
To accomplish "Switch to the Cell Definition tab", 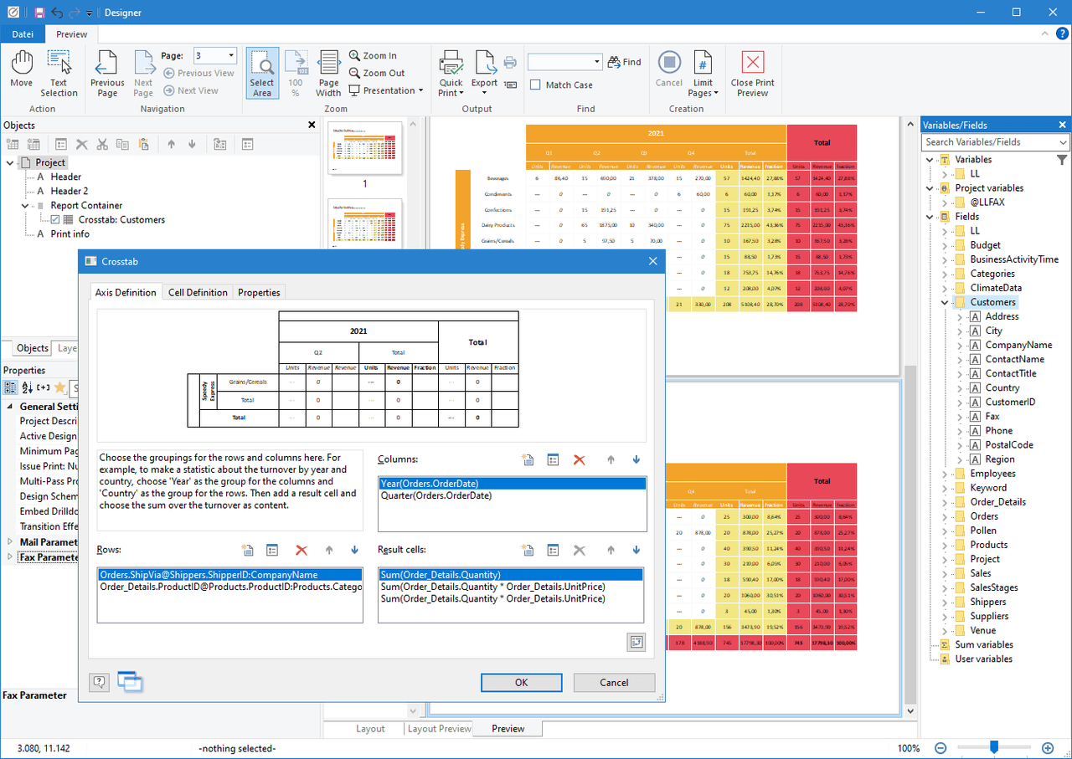I will (198, 292).
